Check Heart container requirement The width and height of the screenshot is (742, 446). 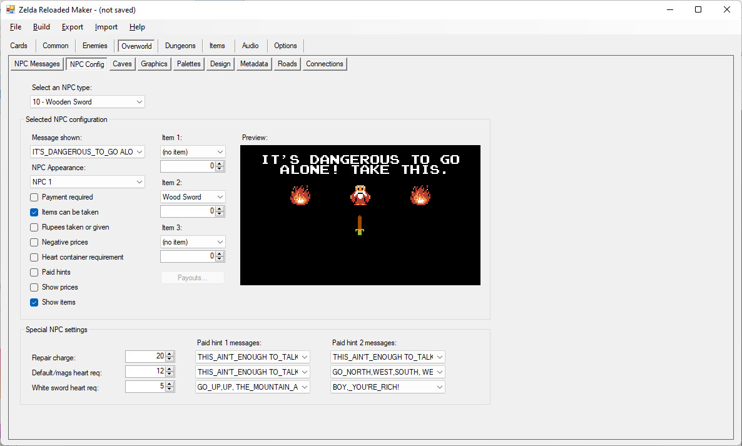[x=34, y=257]
